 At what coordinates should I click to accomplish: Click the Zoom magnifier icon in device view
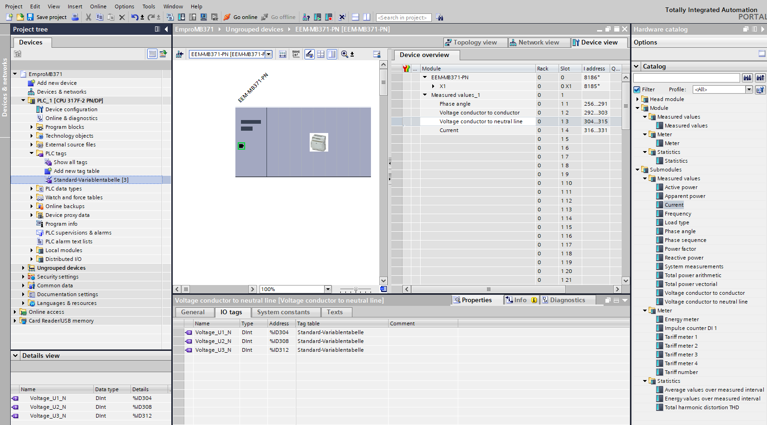pos(344,54)
